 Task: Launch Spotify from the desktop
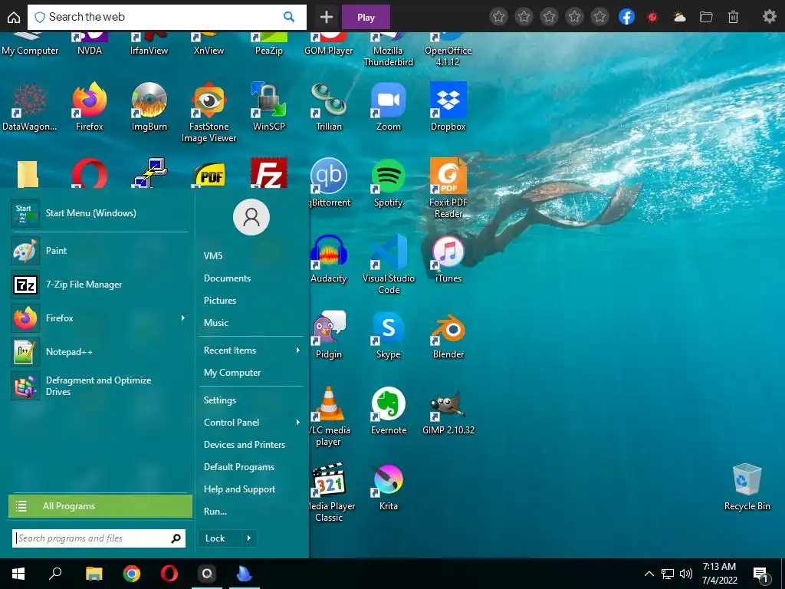[389, 183]
